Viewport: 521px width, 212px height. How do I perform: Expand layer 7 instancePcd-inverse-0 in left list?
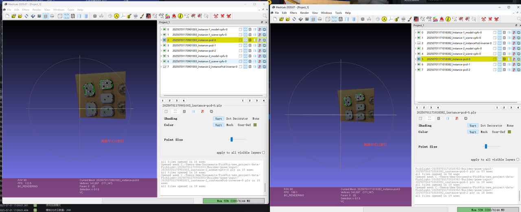161,66
